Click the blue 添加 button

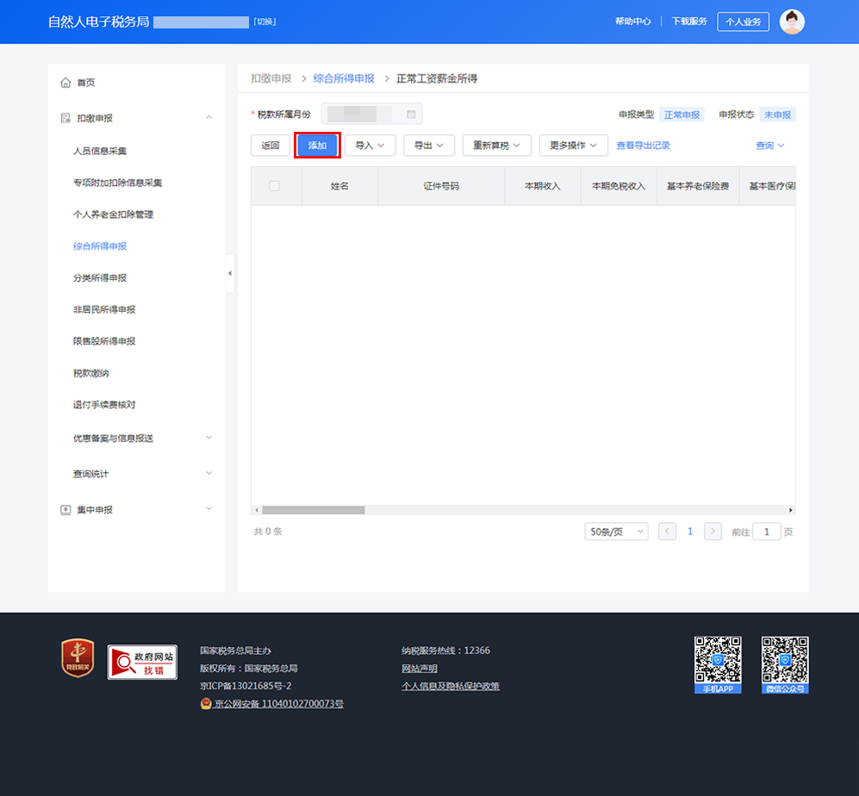pos(317,146)
